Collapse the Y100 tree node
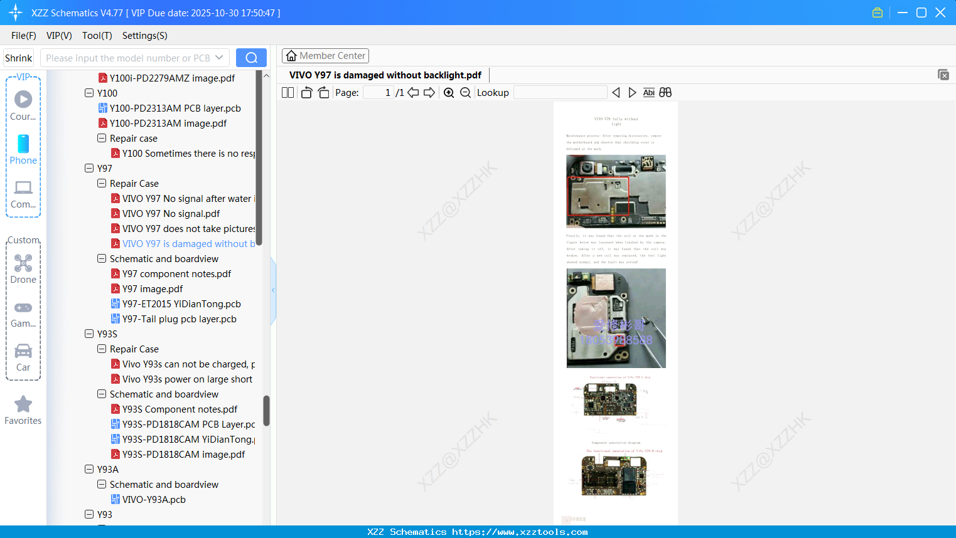 [x=89, y=93]
